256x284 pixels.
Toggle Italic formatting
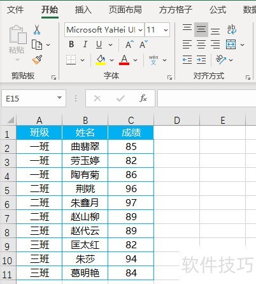(85, 45)
